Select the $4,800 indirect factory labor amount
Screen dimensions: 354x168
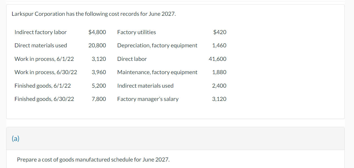pos(97,32)
